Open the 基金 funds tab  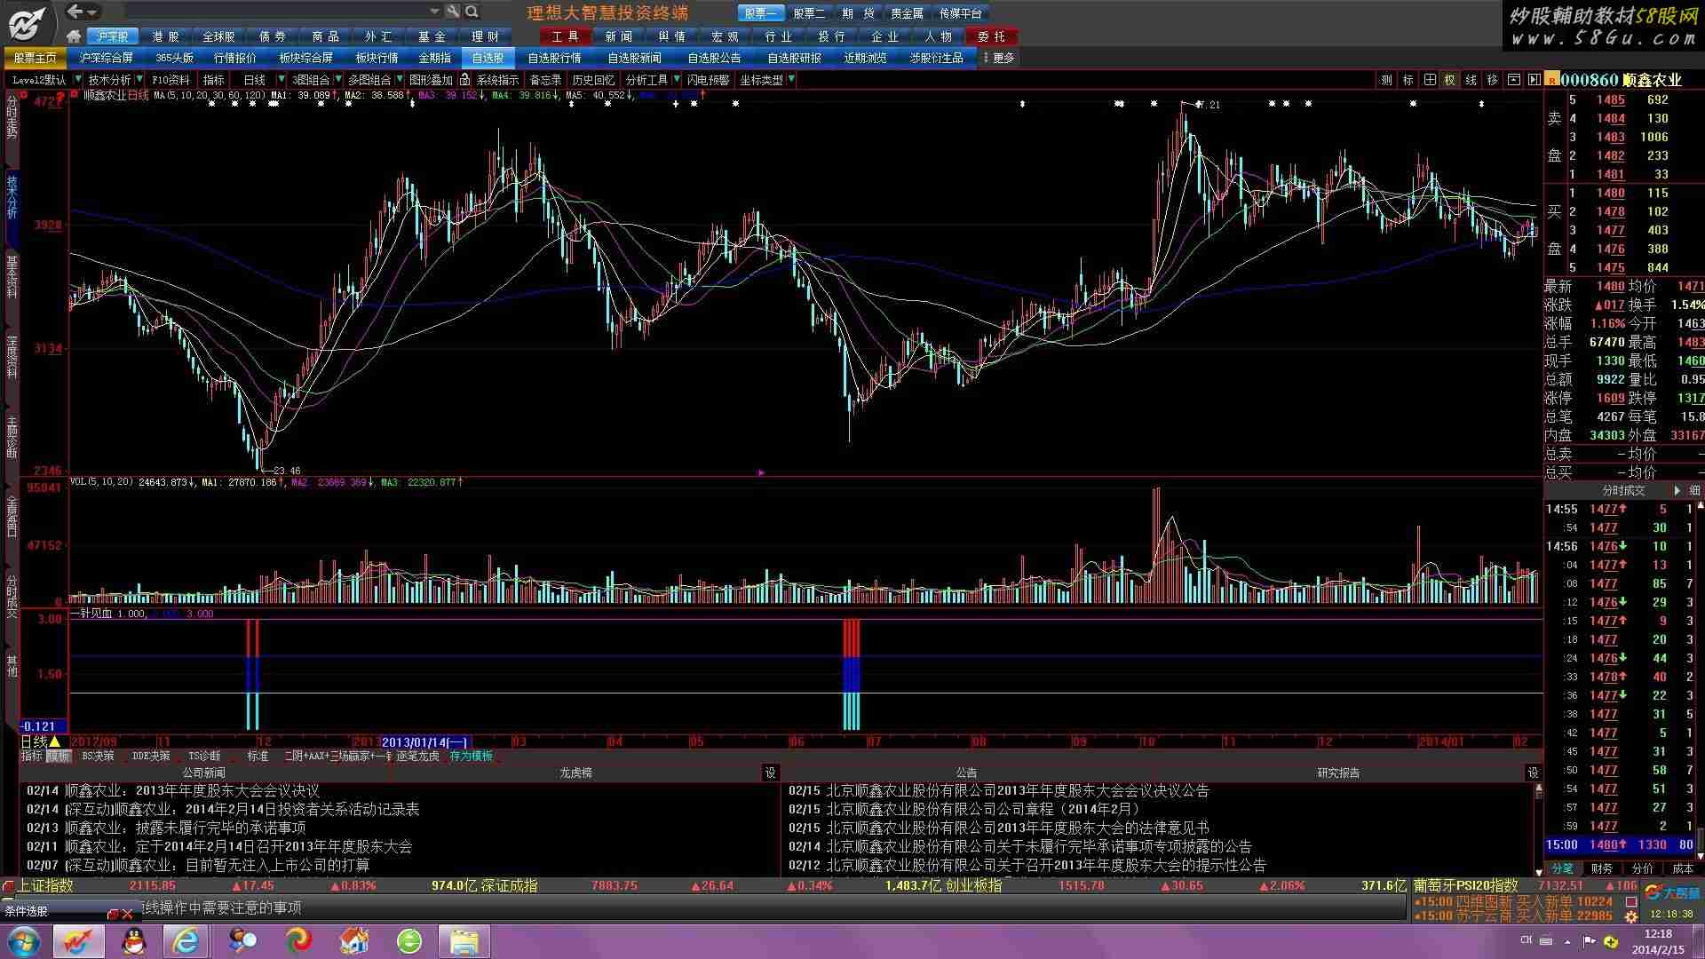432,36
